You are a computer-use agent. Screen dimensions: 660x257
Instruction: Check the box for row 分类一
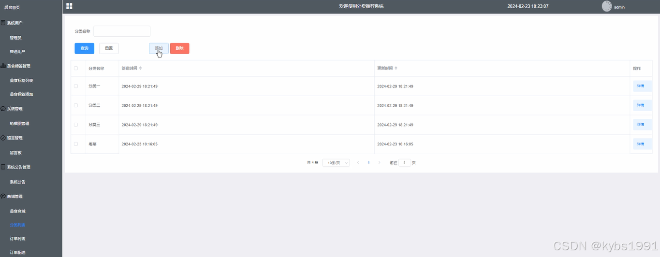[76, 86]
